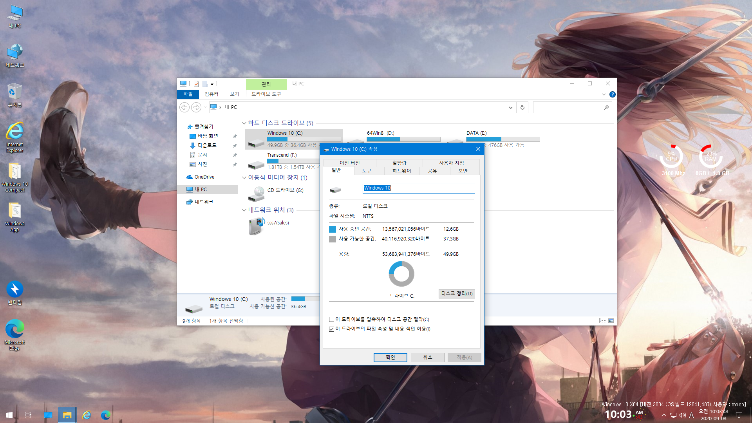Click the Explorer search box
Viewport: 752px width, 423px height.
[572, 107]
